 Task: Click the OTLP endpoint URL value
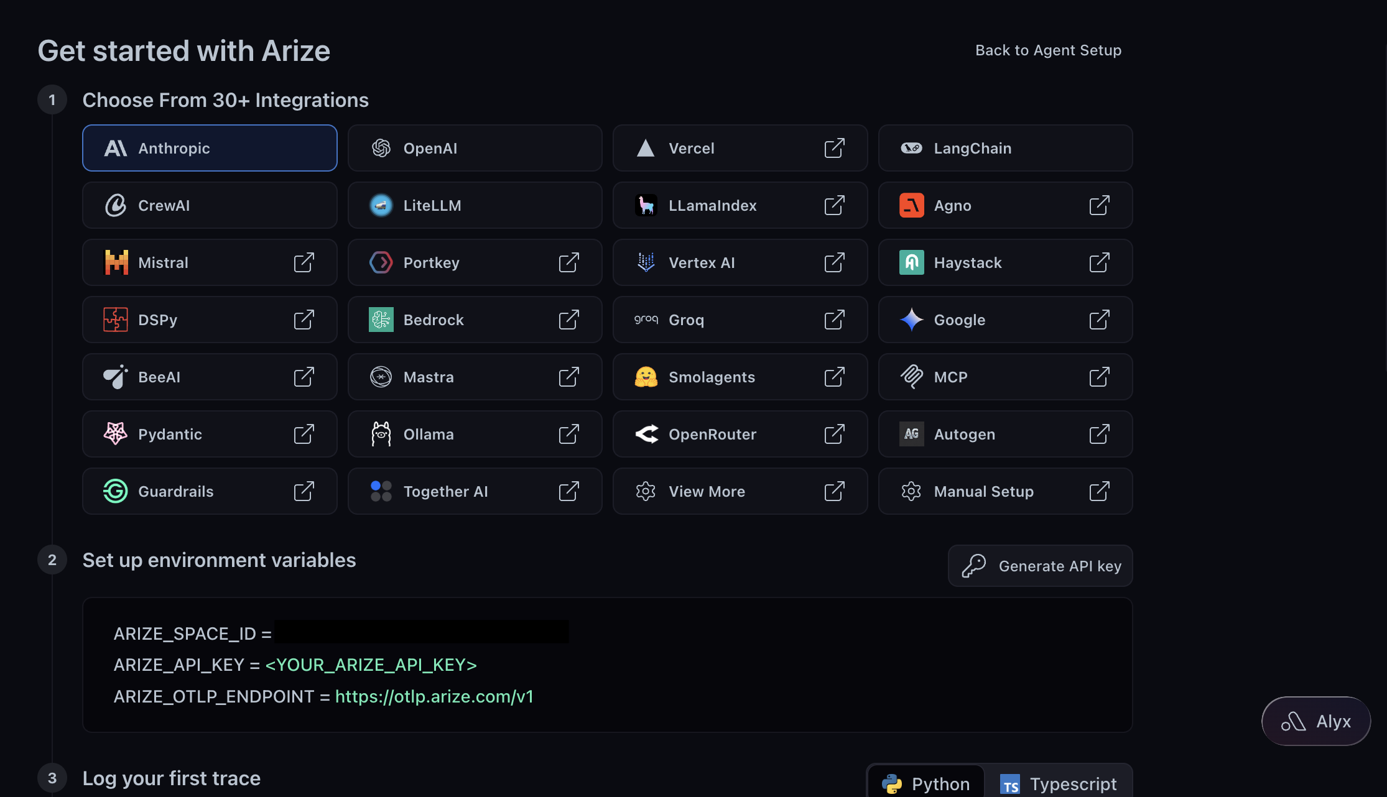pos(434,696)
